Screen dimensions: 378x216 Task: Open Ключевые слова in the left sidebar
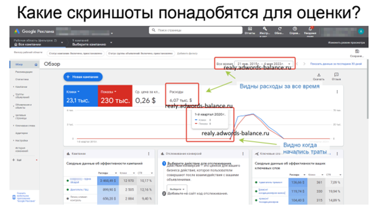[x=25, y=126]
